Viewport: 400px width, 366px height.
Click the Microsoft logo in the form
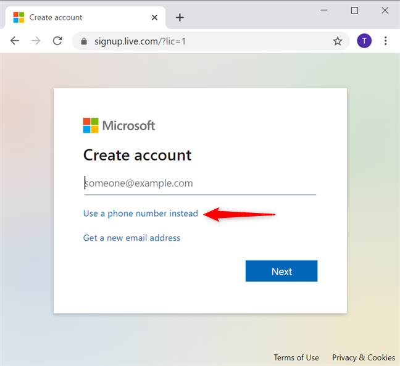(119, 126)
